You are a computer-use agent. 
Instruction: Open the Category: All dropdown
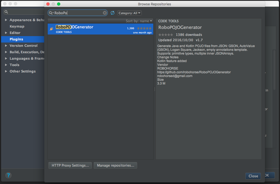129,13
